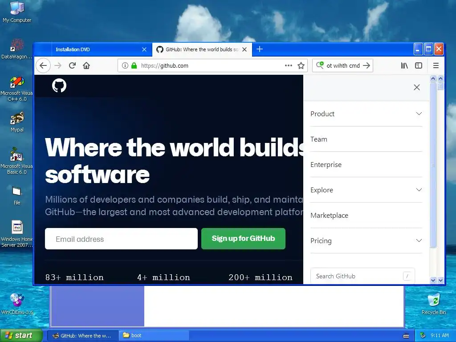Select the Windows Home Server 2007 icon
456x342 pixels.
(x=17, y=234)
